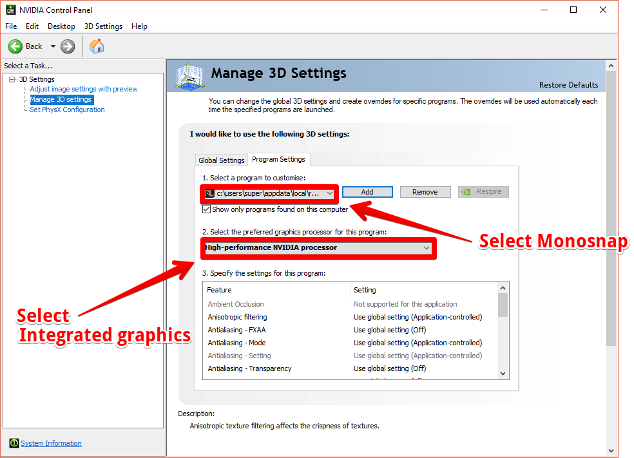Click the main panel scroll down arrow
The image size is (634, 458).
pos(611,451)
